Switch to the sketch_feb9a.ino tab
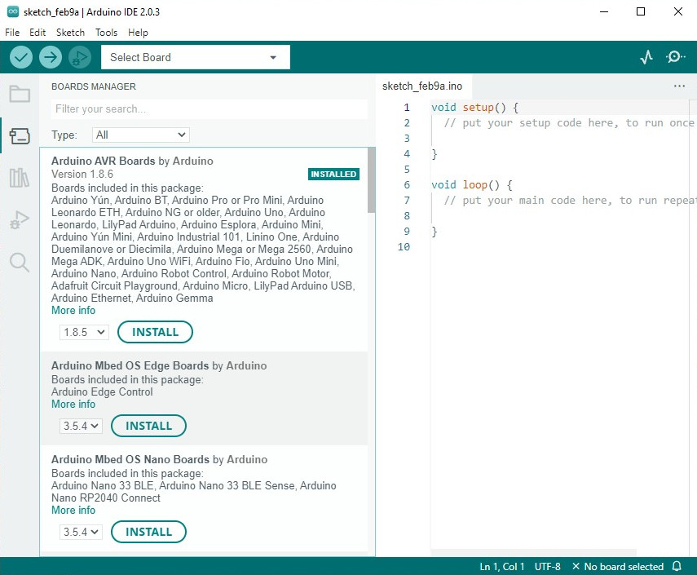This screenshot has width=697, height=575. 422,86
